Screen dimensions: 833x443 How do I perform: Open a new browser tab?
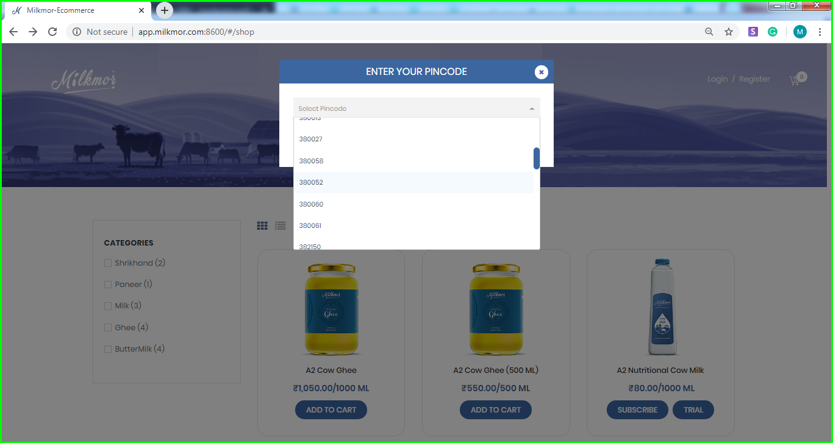click(x=165, y=10)
